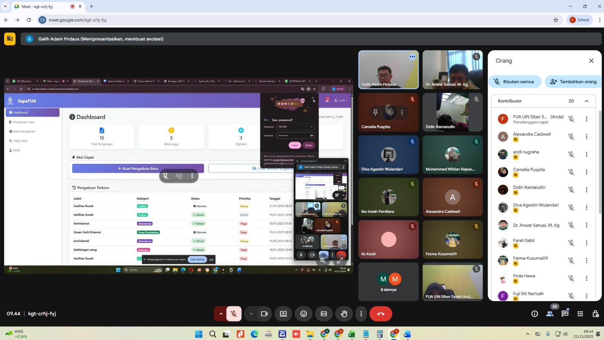The height and width of the screenshot is (340, 604).
Task: Expand video settings arrow beside camera
Action: 251,314
